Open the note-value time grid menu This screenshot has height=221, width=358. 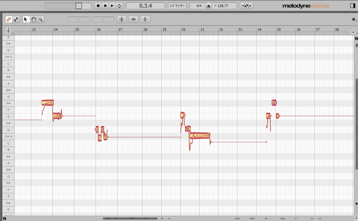pyautogui.click(x=354, y=31)
